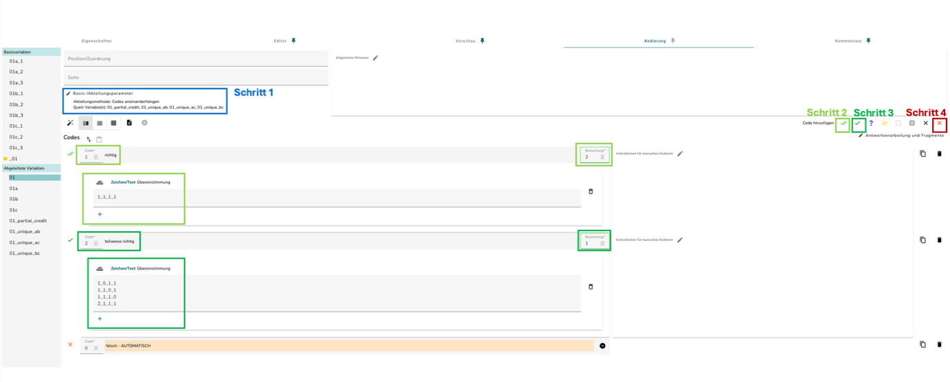Edit Basis-/Ableitungsparameter with the pencil icon
Viewport: 950px width, 382px height.
pyautogui.click(x=68, y=93)
